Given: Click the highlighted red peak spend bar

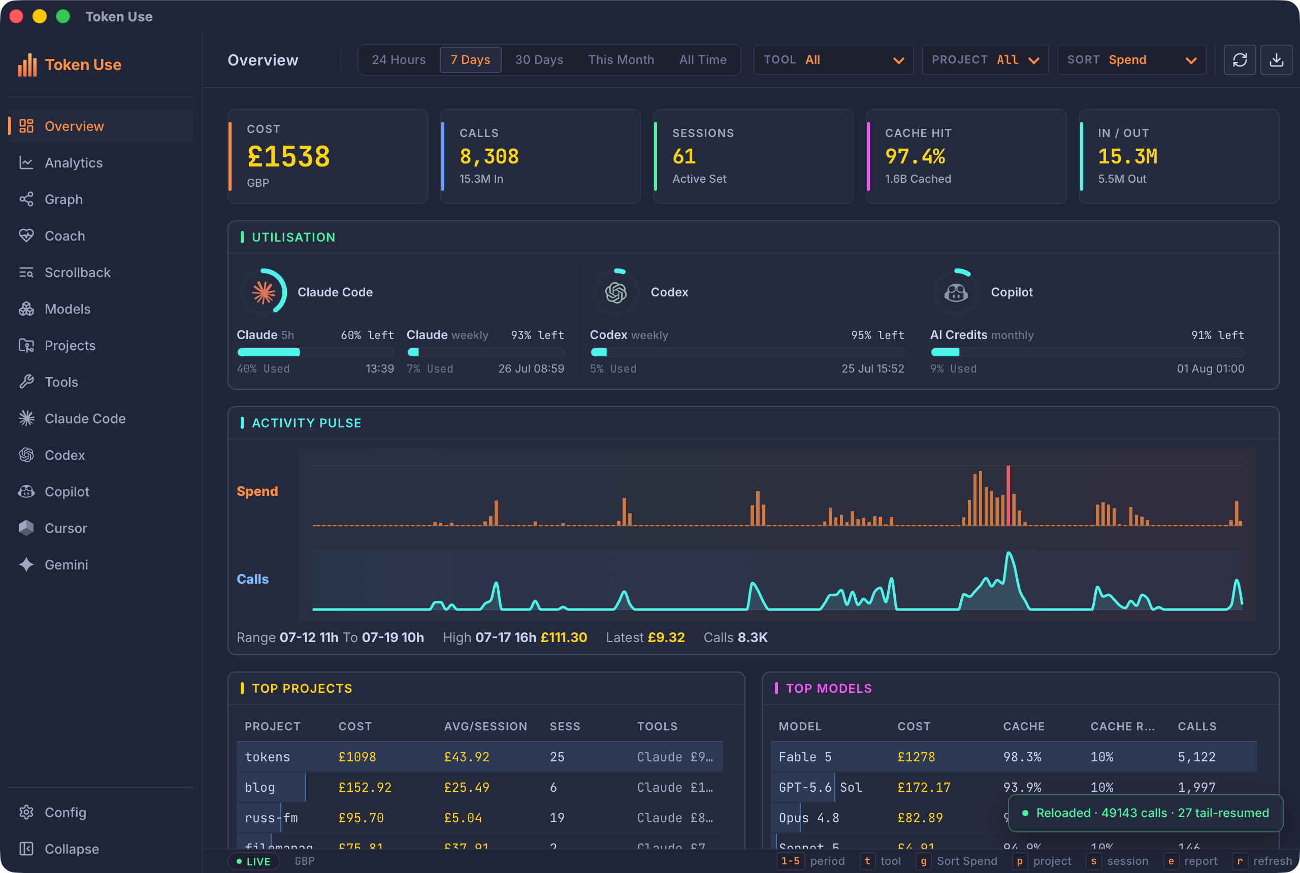Looking at the screenshot, I should (x=1008, y=495).
